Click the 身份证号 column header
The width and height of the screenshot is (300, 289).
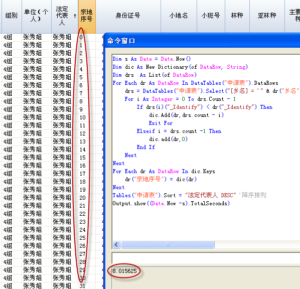(128, 16)
